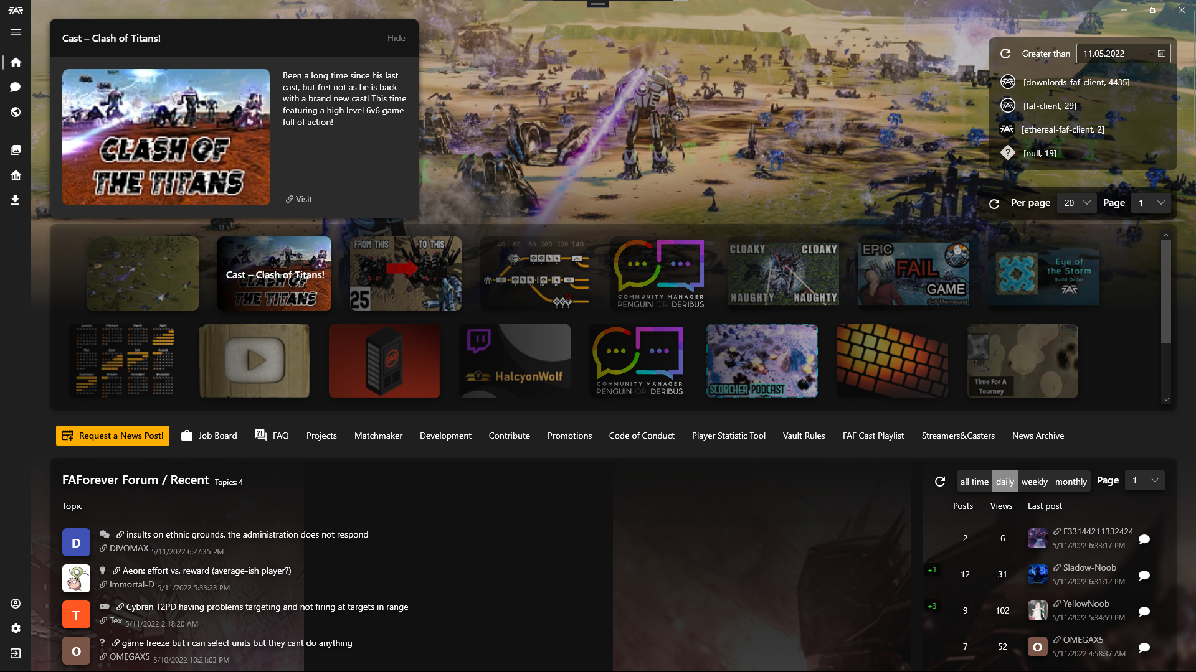Hide the Clash of Titans news card
Screen dimensions: 1196x672
click(396, 38)
